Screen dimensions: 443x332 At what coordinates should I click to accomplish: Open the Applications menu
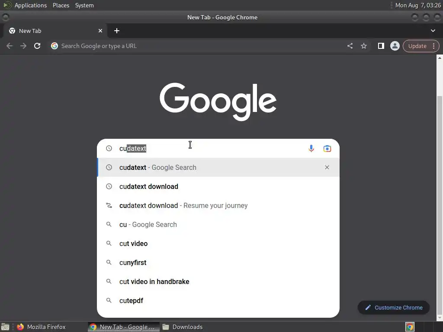[x=31, y=5]
